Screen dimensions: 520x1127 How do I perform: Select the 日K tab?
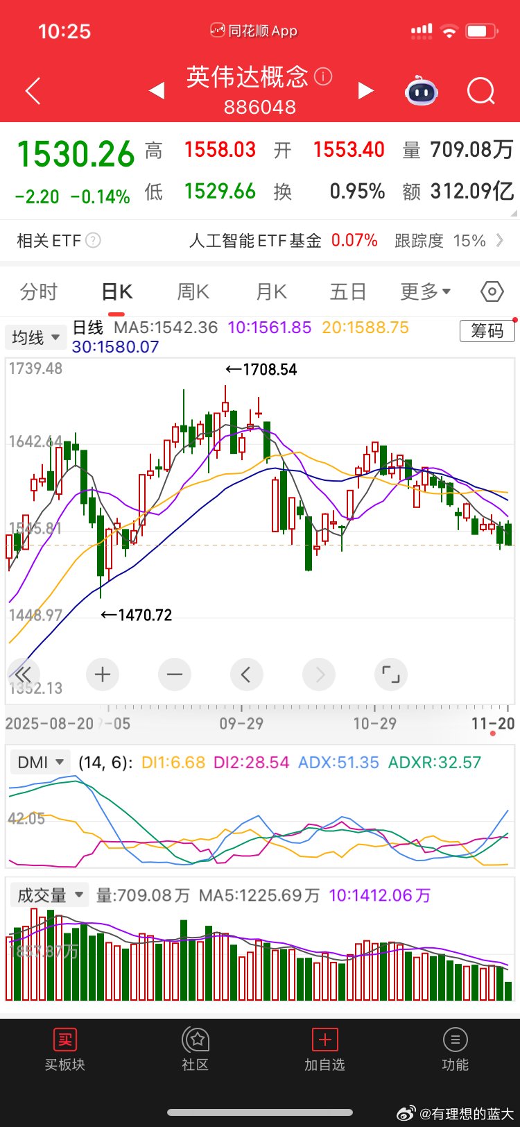coord(116,291)
